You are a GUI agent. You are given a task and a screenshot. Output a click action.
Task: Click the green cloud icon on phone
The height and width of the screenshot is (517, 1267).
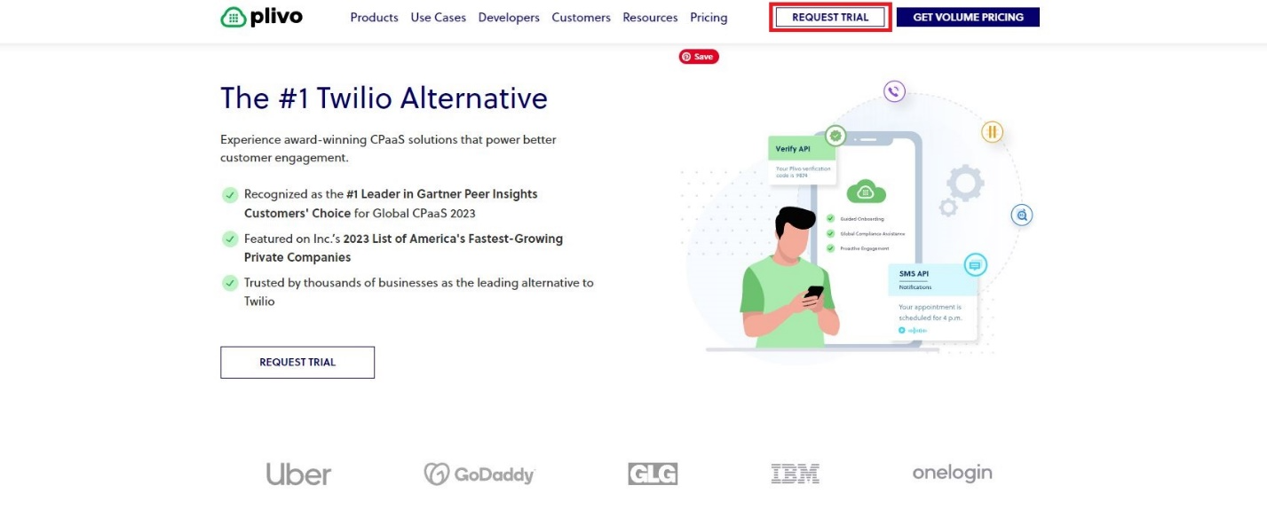click(867, 191)
